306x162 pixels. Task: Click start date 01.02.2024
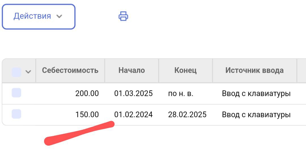pyautogui.click(x=133, y=115)
